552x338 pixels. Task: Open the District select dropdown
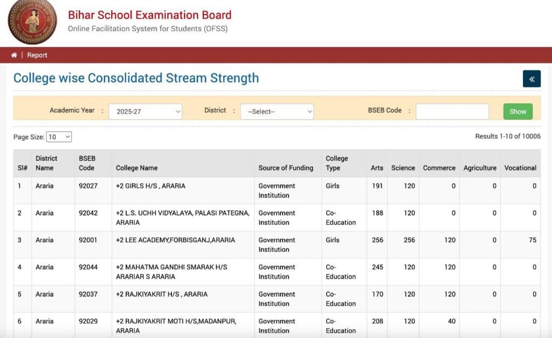[277, 112]
